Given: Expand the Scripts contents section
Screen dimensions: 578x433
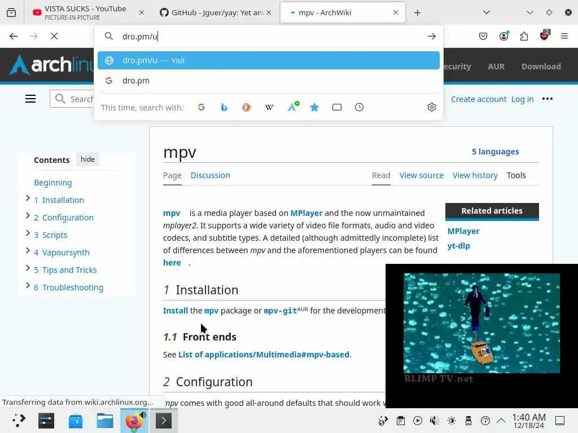Looking at the screenshot, I should 28,233.
